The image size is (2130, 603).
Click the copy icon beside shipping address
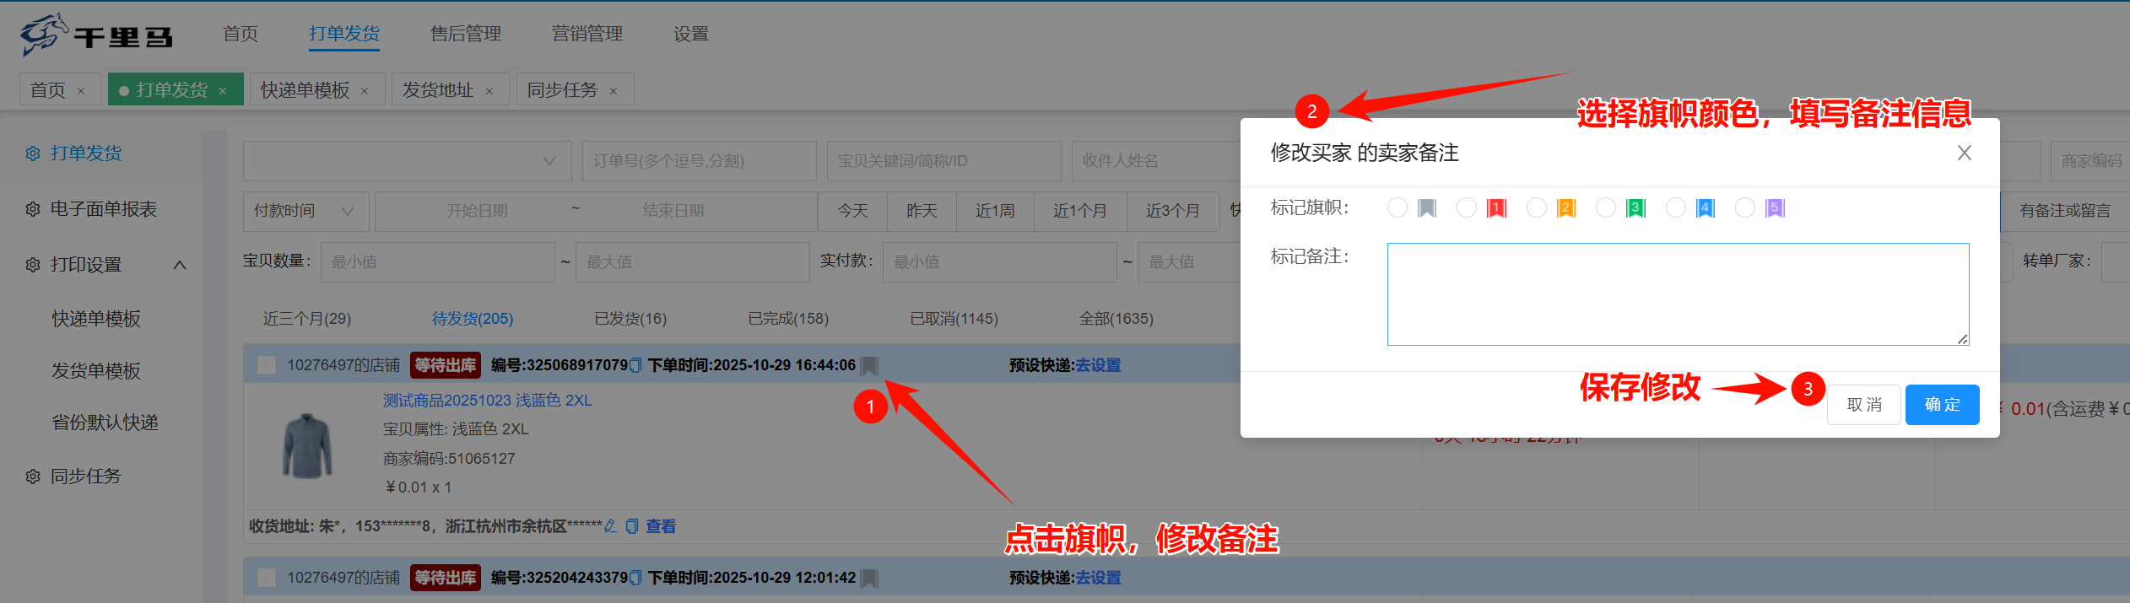coord(631,526)
